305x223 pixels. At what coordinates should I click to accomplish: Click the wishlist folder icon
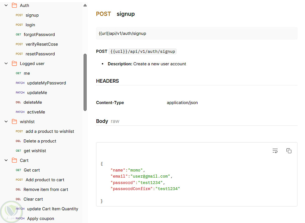[x=14, y=122]
